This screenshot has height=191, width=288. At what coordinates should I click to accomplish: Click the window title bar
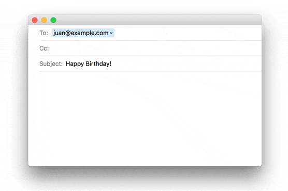pos(159,20)
